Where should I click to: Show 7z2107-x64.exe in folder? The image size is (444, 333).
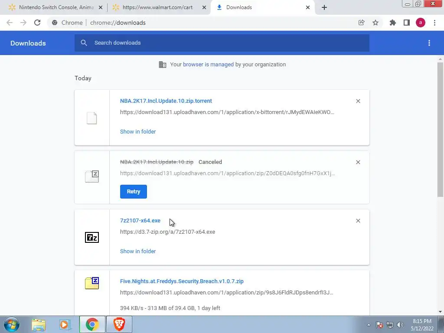click(x=138, y=251)
